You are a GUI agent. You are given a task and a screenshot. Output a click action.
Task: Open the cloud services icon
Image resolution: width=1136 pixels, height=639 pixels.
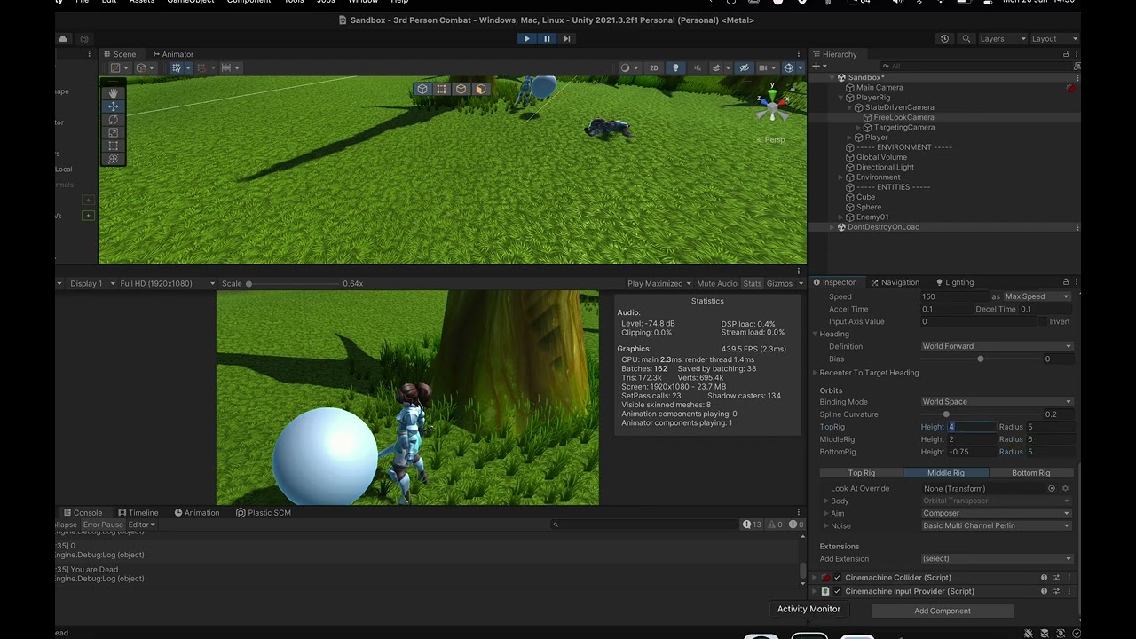click(x=63, y=39)
